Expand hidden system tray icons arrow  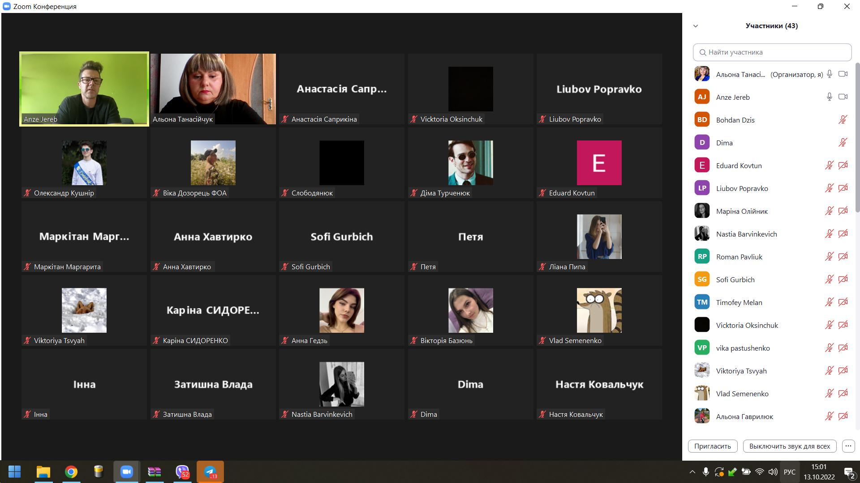(692, 472)
